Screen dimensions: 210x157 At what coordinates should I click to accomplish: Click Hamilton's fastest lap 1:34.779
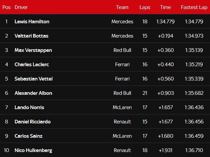coord(194,22)
